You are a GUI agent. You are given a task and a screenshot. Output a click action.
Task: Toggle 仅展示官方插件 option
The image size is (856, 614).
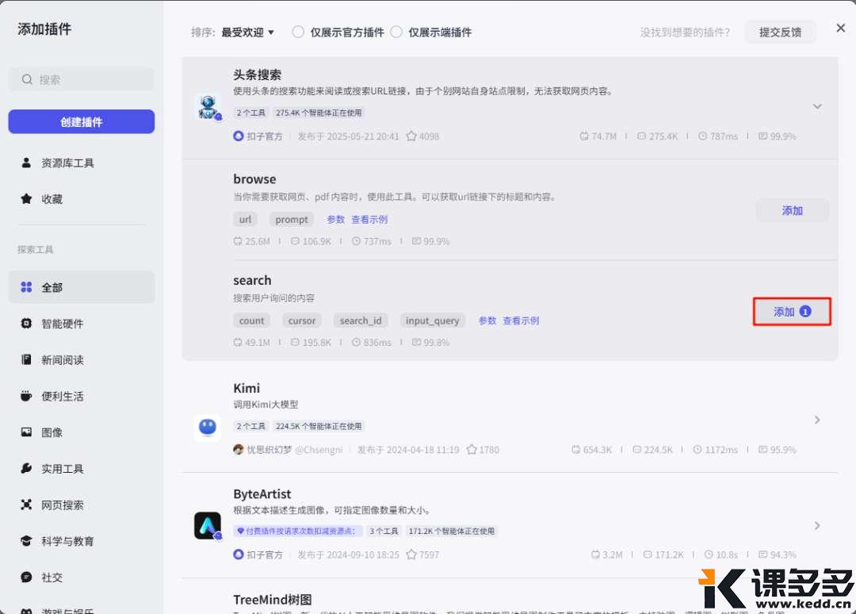[298, 33]
